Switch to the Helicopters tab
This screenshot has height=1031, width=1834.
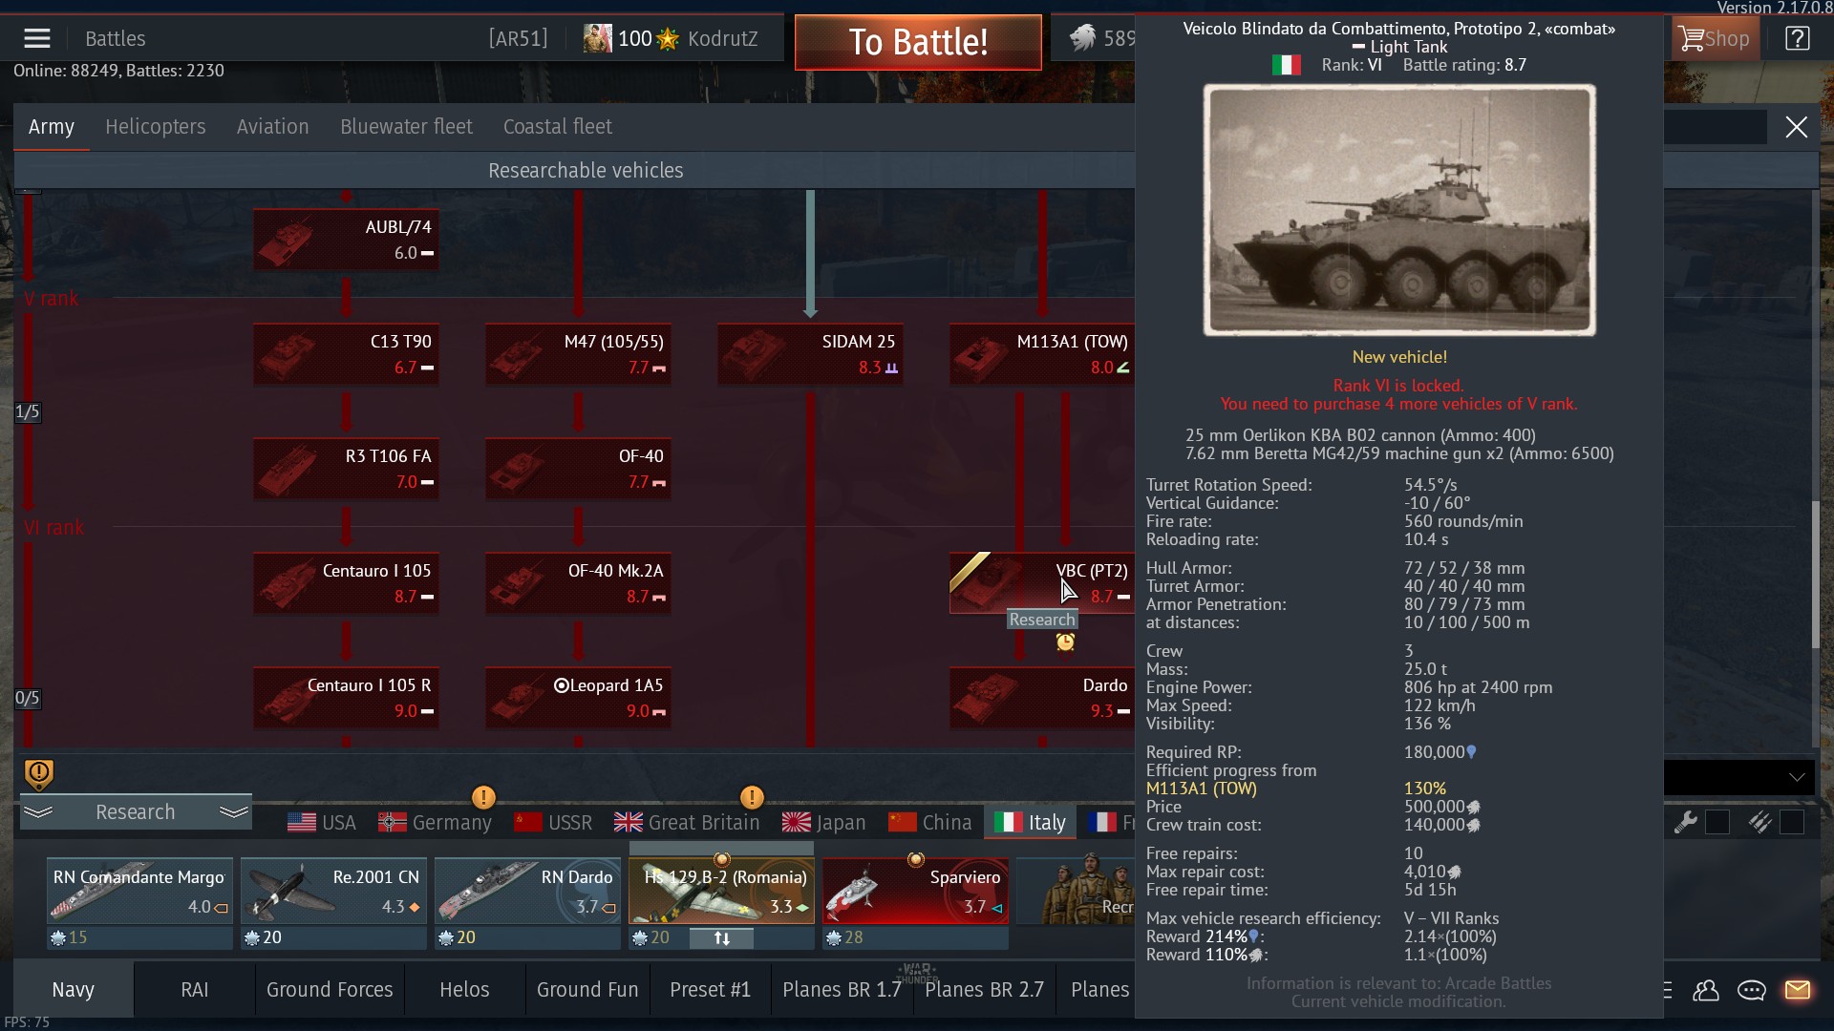point(156,127)
